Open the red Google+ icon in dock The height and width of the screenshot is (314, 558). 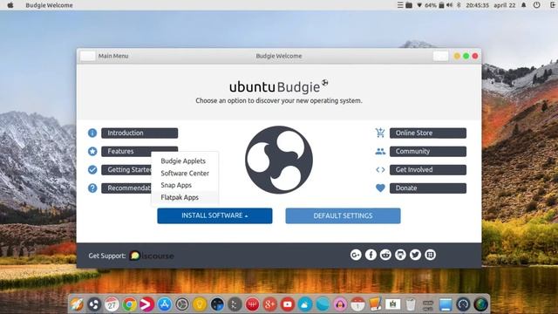coord(269,304)
